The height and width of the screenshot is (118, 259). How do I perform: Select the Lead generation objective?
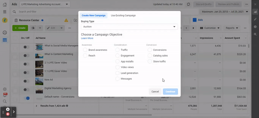pos(118,73)
